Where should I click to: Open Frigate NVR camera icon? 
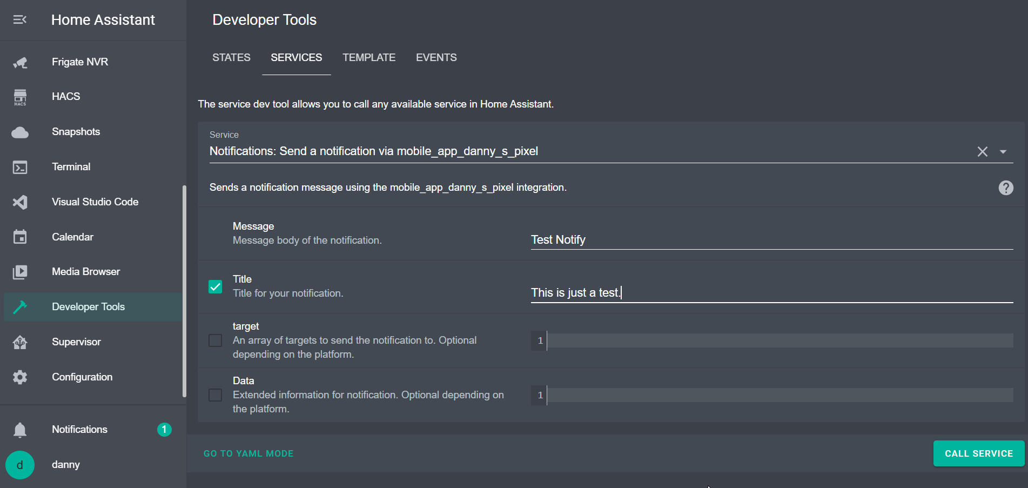[x=20, y=62]
